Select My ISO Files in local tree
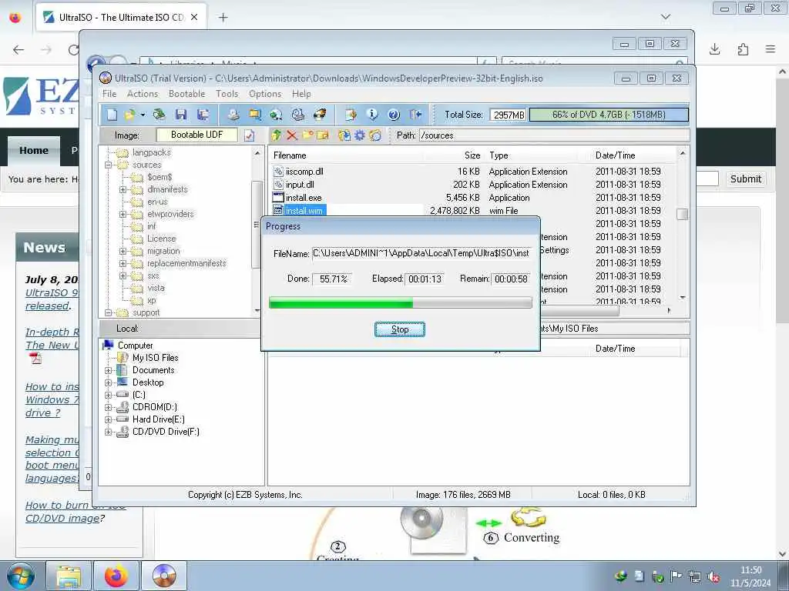 coord(155,358)
